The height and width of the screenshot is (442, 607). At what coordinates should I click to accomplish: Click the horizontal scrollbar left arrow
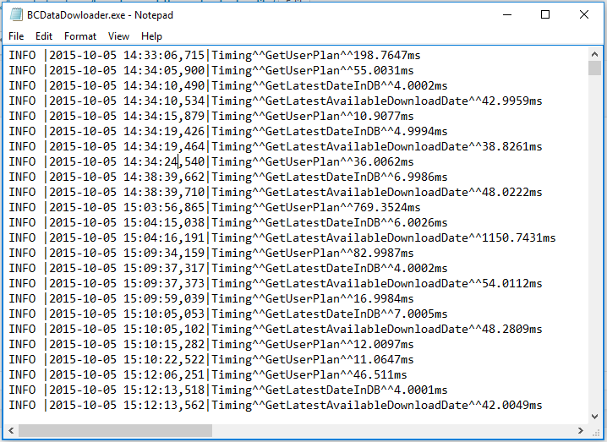point(11,430)
